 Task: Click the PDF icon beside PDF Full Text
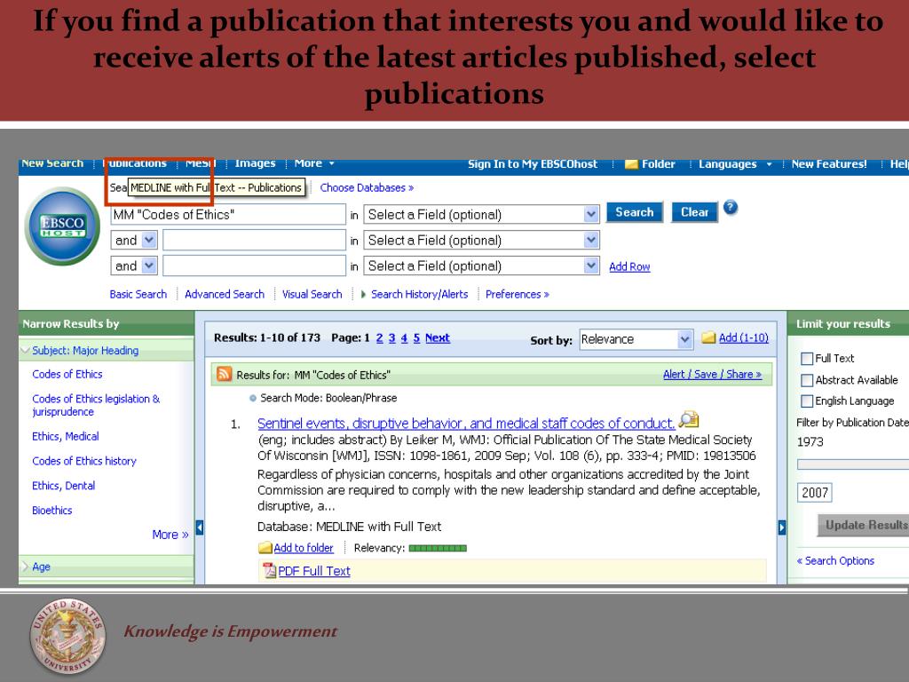coord(269,571)
